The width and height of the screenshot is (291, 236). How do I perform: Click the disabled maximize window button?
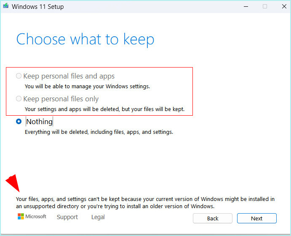pos(265,6)
